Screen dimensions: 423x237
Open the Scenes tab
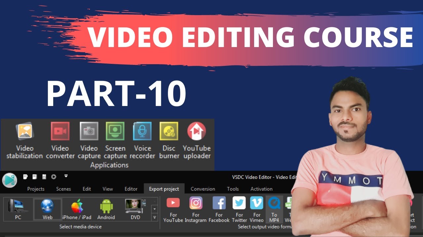tap(63, 189)
